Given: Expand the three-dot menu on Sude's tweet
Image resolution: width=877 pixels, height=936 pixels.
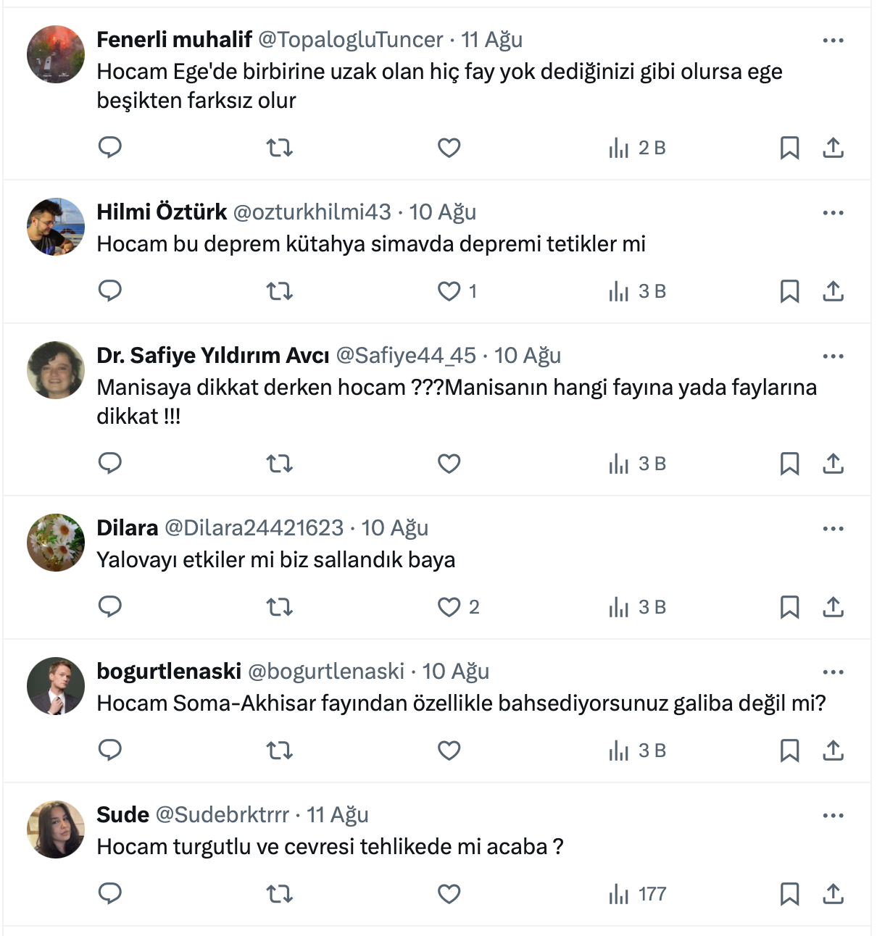Looking at the screenshot, I should coord(834,816).
